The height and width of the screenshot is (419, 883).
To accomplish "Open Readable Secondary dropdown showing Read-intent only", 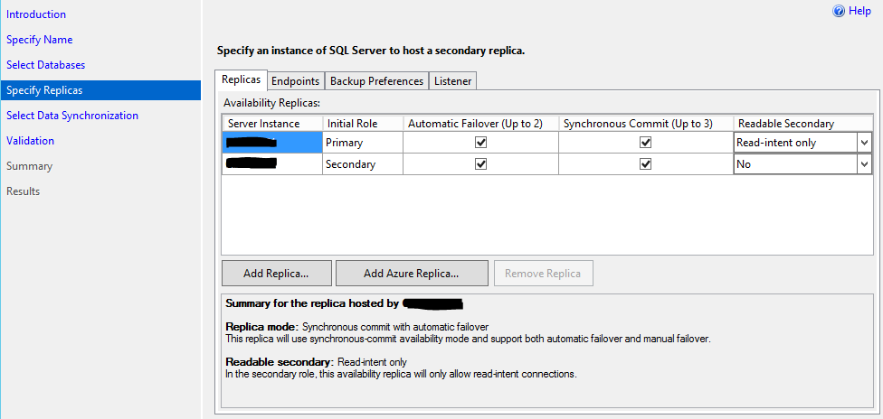I will (x=864, y=143).
